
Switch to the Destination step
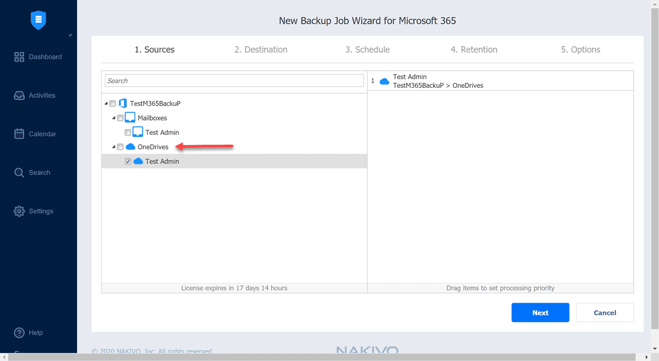coord(261,49)
